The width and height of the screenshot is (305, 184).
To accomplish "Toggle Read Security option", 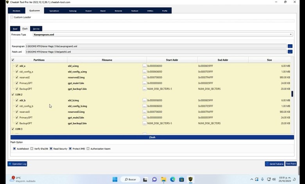I will click(51, 148).
